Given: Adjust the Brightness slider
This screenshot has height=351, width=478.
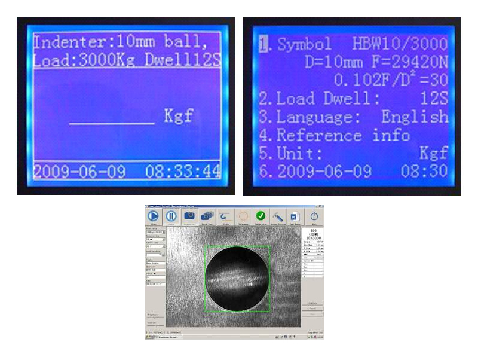Looking at the screenshot, I should (x=155, y=317).
